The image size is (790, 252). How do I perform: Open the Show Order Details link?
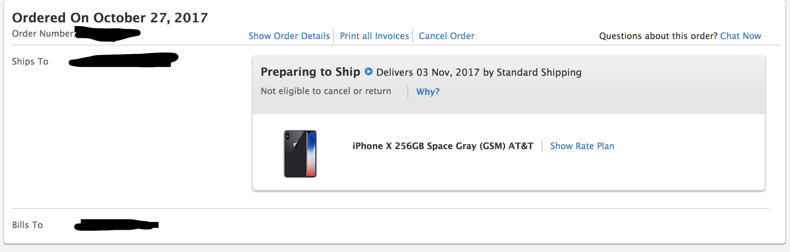coord(289,36)
